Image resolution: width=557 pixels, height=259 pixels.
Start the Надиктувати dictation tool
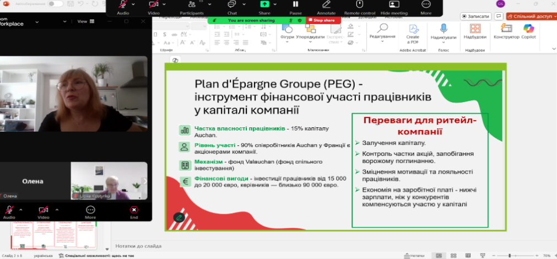click(x=444, y=33)
